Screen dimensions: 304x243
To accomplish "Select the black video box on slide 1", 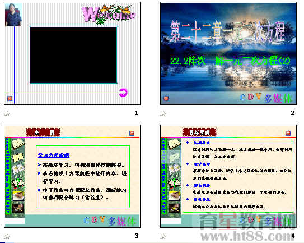I will (74, 55).
